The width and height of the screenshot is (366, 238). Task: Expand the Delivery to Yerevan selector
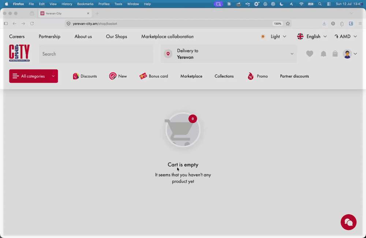(x=228, y=54)
